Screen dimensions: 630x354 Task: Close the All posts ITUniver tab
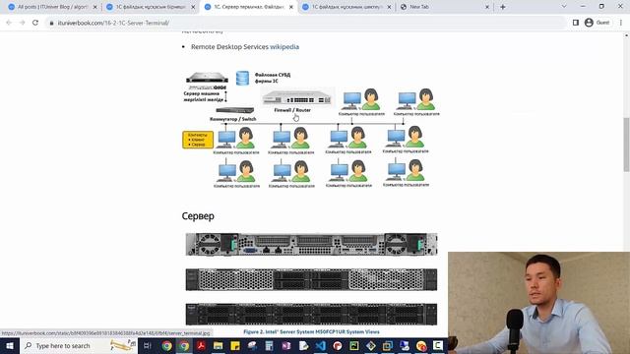coord(94,7)
